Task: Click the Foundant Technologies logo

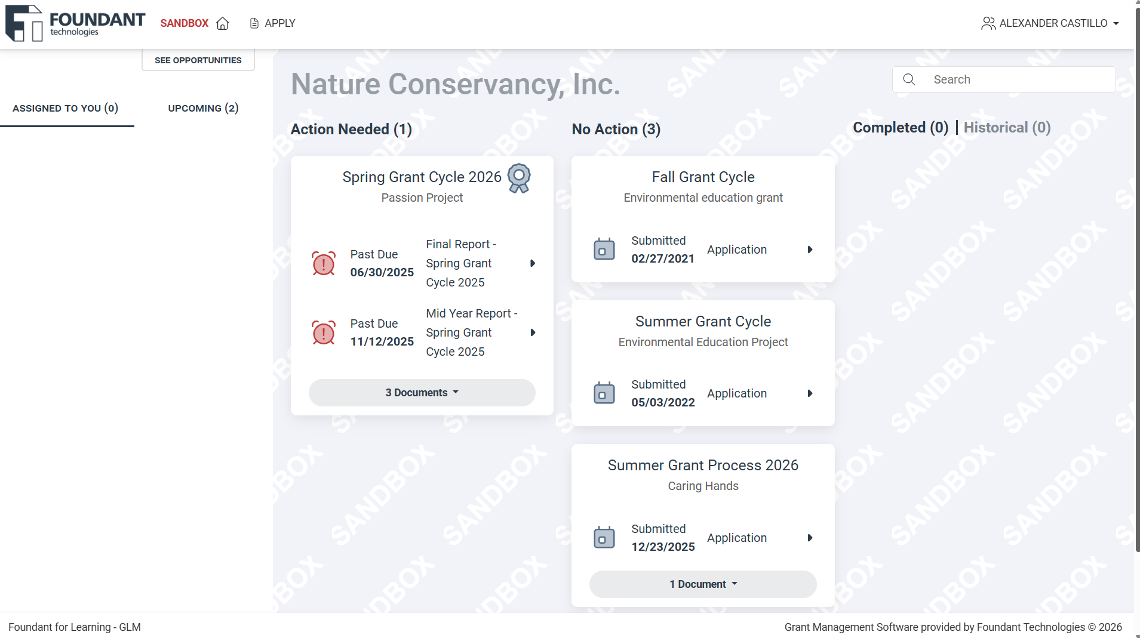Action: [x=75, y=23]
